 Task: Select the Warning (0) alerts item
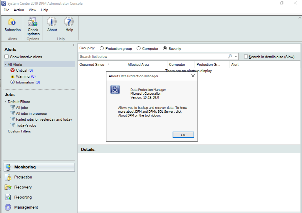[x=26, y=76]
